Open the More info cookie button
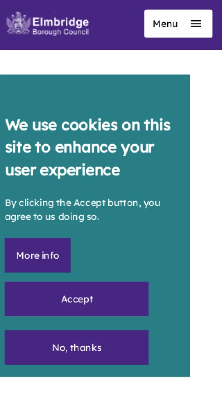 38,255
